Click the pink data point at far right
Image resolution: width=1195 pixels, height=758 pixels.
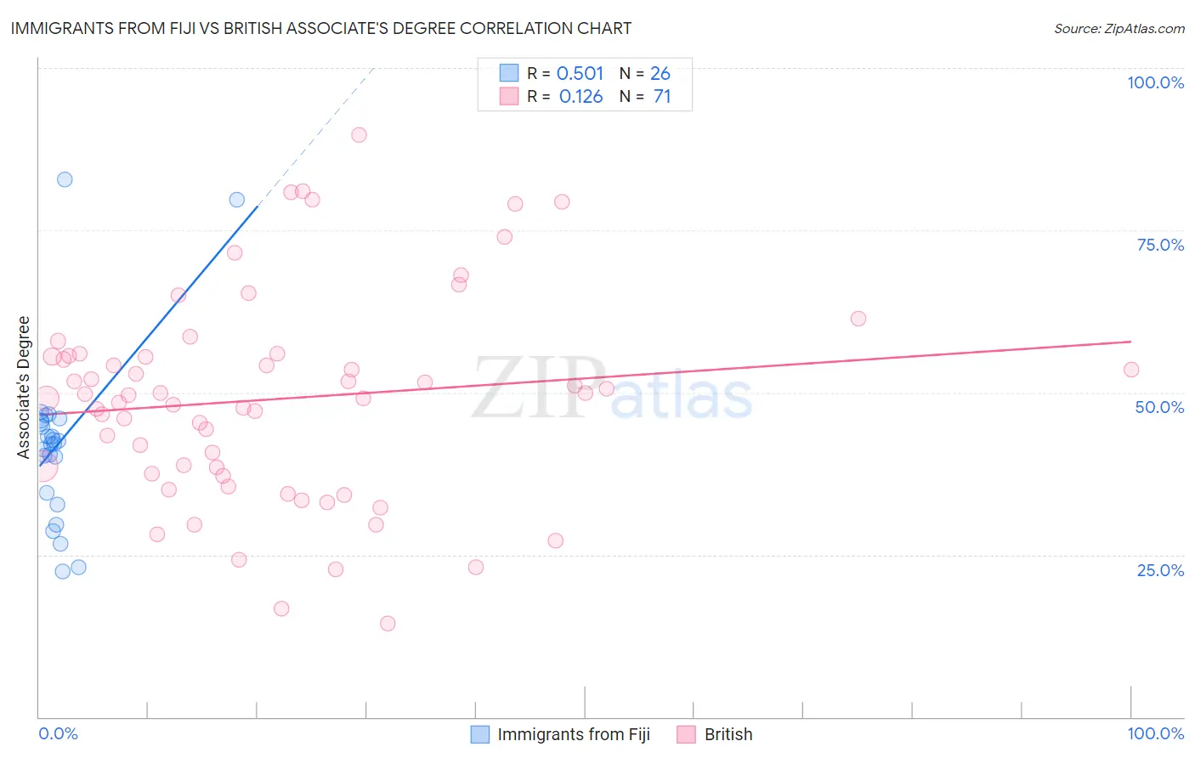[x=1131, y=370]
